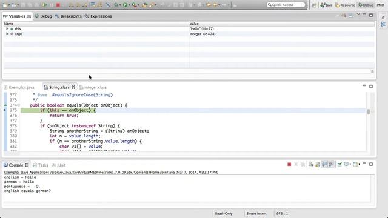The height and width of the screenshot is (218, 388).
Task: Click the Run with coverage/external tools icon
Action: coord(134,5)
